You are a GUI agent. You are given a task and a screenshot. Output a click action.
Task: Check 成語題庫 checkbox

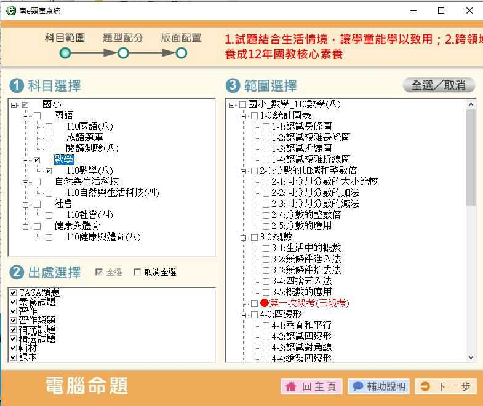coord(49,138)
